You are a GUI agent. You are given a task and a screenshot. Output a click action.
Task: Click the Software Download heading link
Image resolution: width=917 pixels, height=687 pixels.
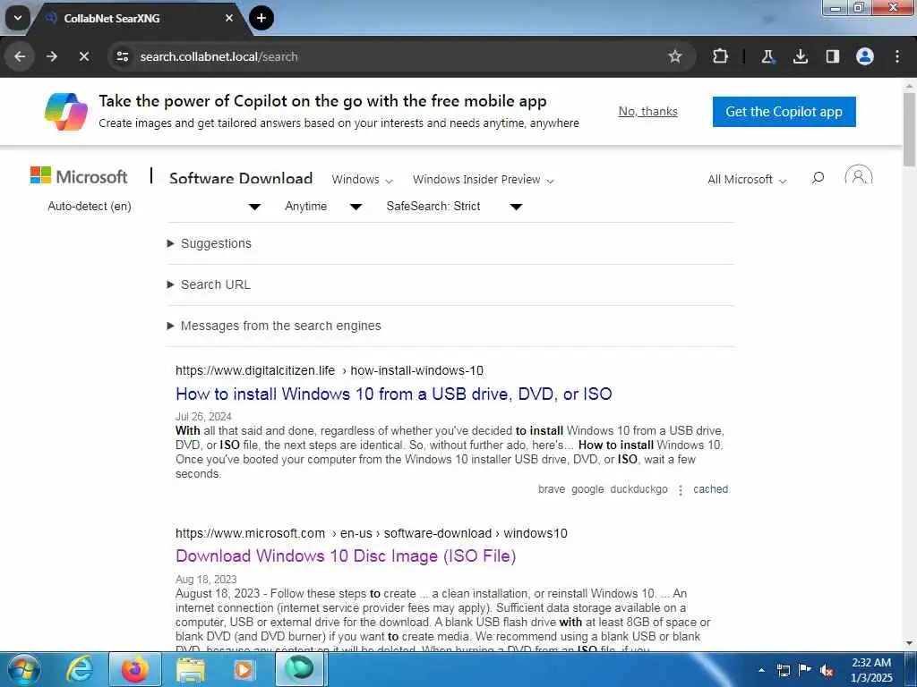point(241,178)
